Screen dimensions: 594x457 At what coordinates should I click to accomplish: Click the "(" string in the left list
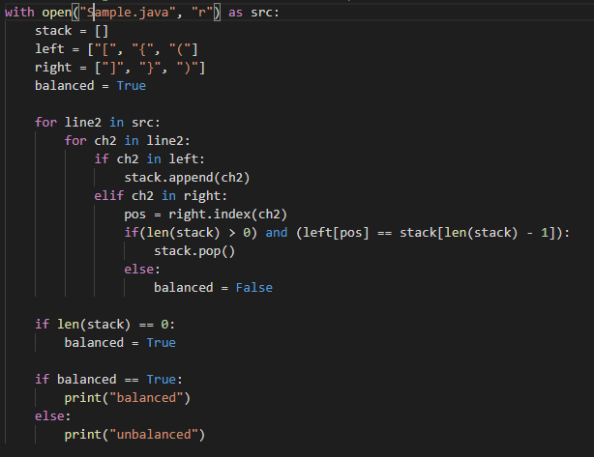pos(180,49)
